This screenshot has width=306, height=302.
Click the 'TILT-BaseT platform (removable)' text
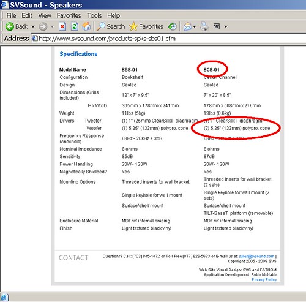[238, 213]
